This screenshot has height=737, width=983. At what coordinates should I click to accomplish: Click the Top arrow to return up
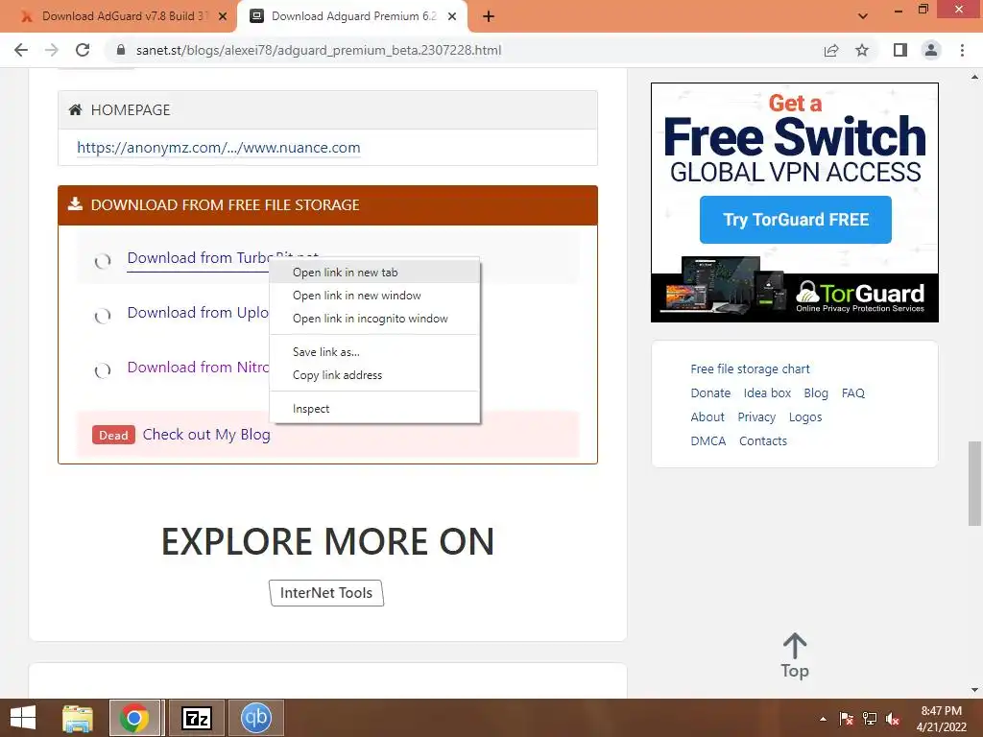pyautogui.click(x=794, y=655)
